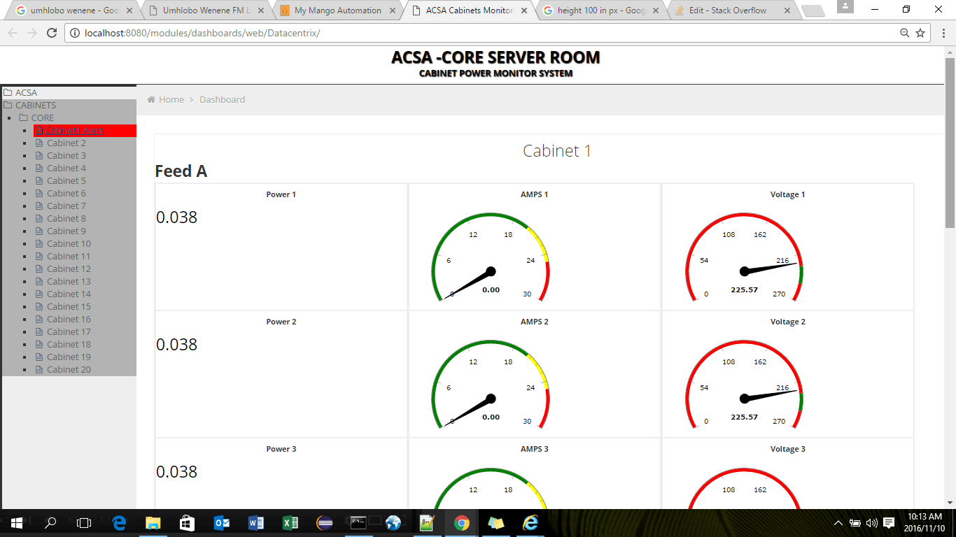Open Task View on the taskbar
The height and width of the screenshot is (537, 956).
click(84, 522)
